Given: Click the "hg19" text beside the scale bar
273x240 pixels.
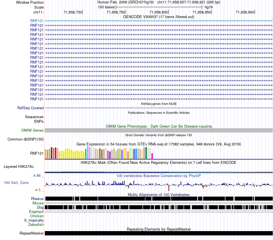Looking at the screenshot, I should pyautogui.click(x=209, y=7).
